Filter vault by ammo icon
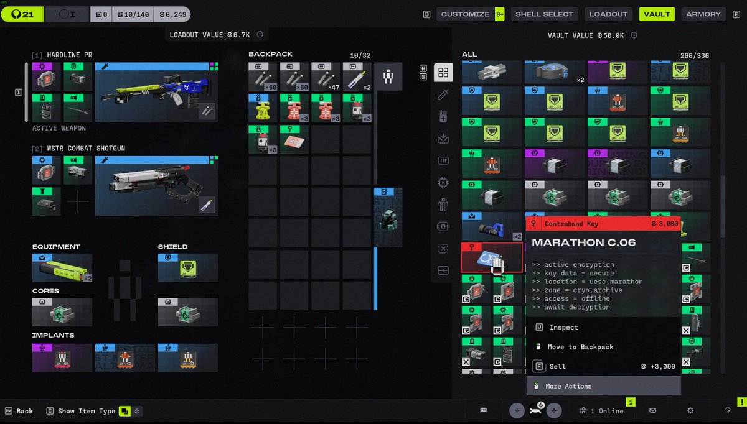Image resolution: width=747 pixels, height=424 pixels. point(443,160)
